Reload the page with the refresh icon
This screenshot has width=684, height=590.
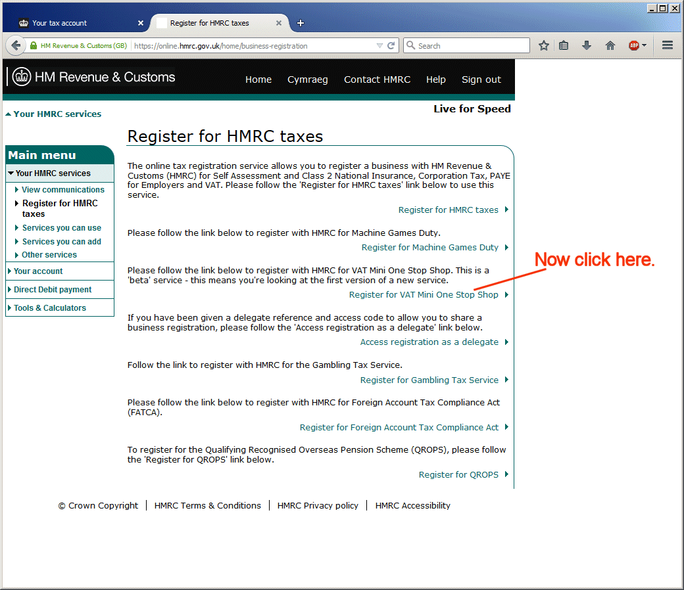pos(391,45)
